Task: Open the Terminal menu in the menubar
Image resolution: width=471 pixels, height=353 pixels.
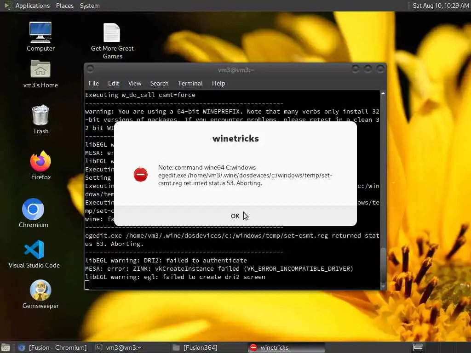Action: click(190, 84)
